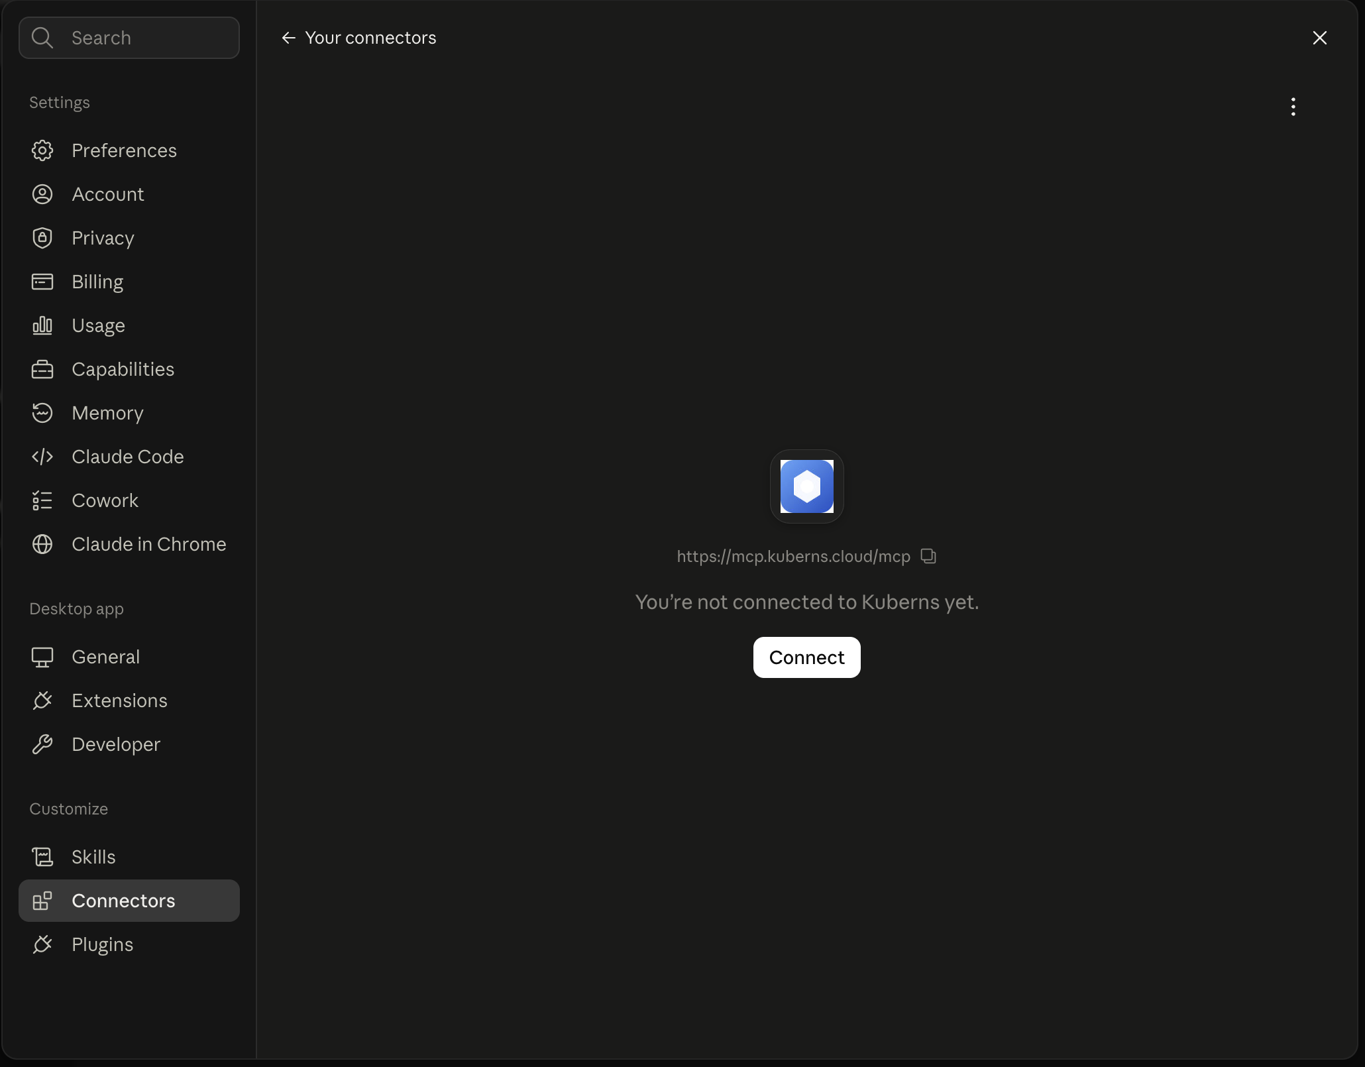Select General under Desktop app
This screenshot has width=1365, height=1067.
[129, 657]
